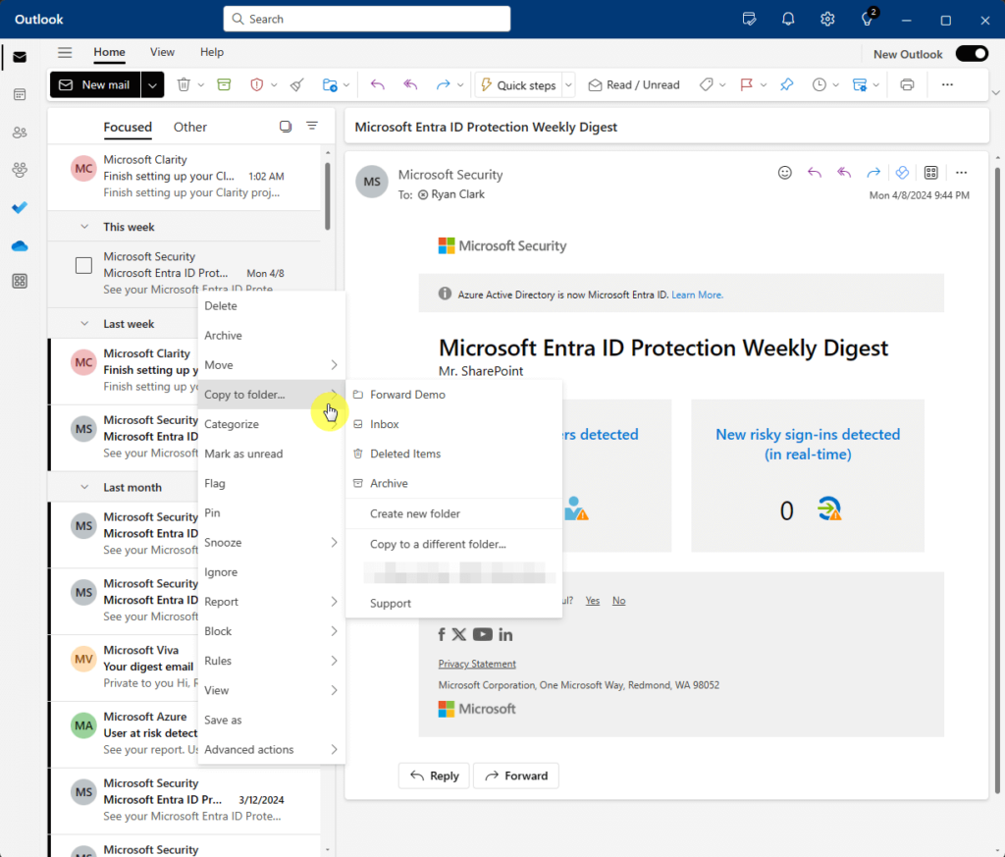Switch to the Other inbox tab
Viewport: 1005px width, 857px height.
189,127
